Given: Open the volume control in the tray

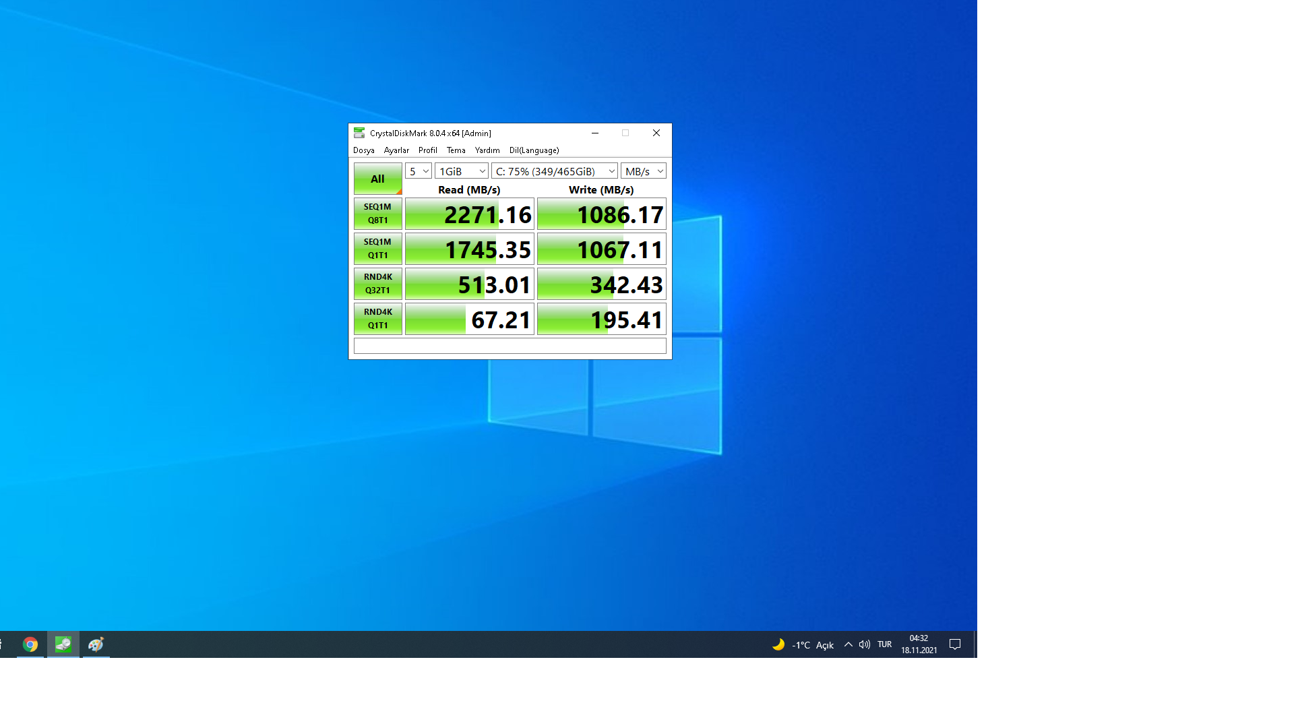Looking at the screenshot, I should click(865, 644).
